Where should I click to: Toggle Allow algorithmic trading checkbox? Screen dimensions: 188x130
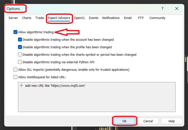click(16, 32)
